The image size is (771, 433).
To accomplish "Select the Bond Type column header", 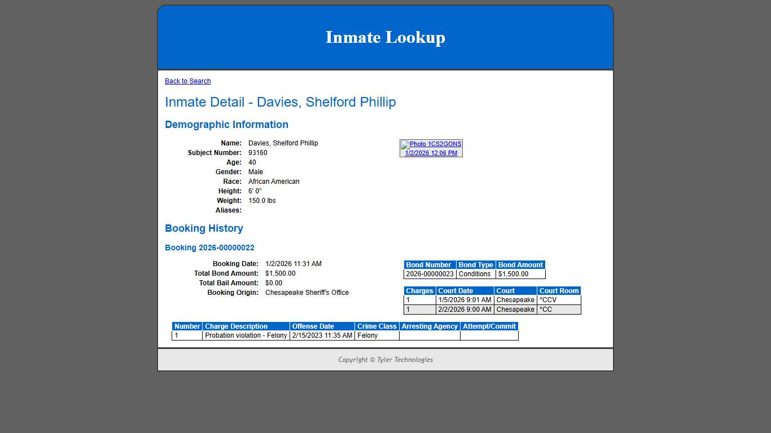I will point(476,264).
